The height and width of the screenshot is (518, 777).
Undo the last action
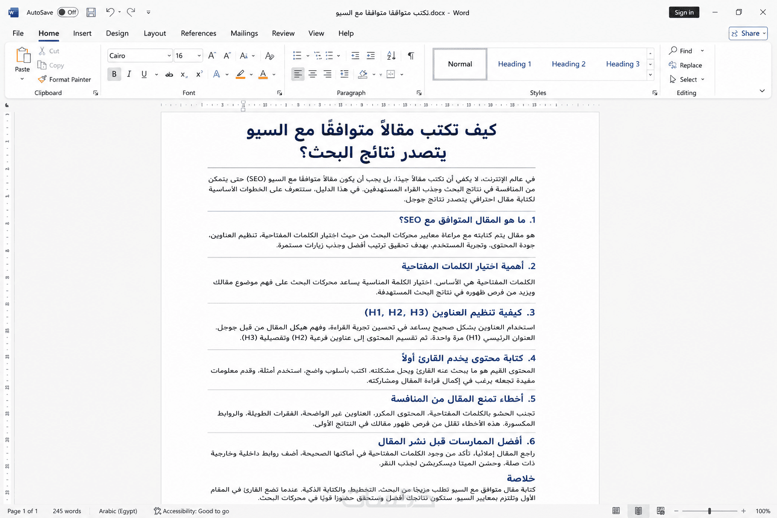click(110, 12)
